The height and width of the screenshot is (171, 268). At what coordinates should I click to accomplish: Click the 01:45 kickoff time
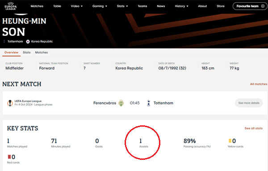point(135,103)
